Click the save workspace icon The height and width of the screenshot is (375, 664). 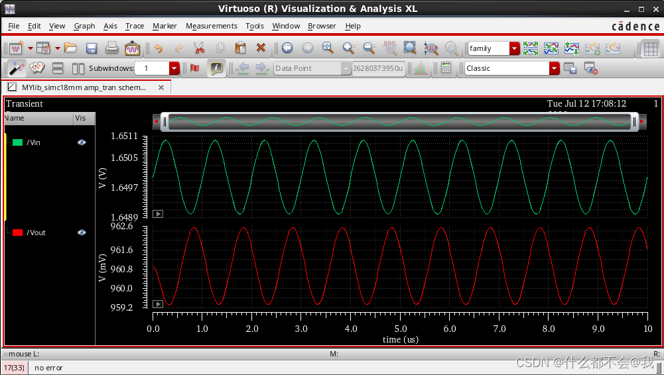pos(570,68)
